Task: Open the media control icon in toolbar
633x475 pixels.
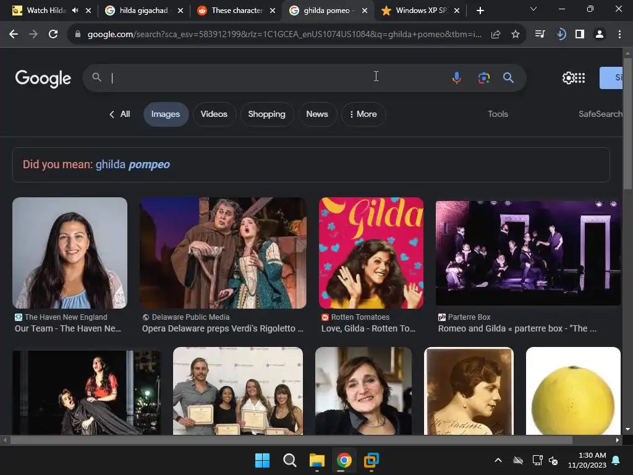Action: [x=540, y=35]
